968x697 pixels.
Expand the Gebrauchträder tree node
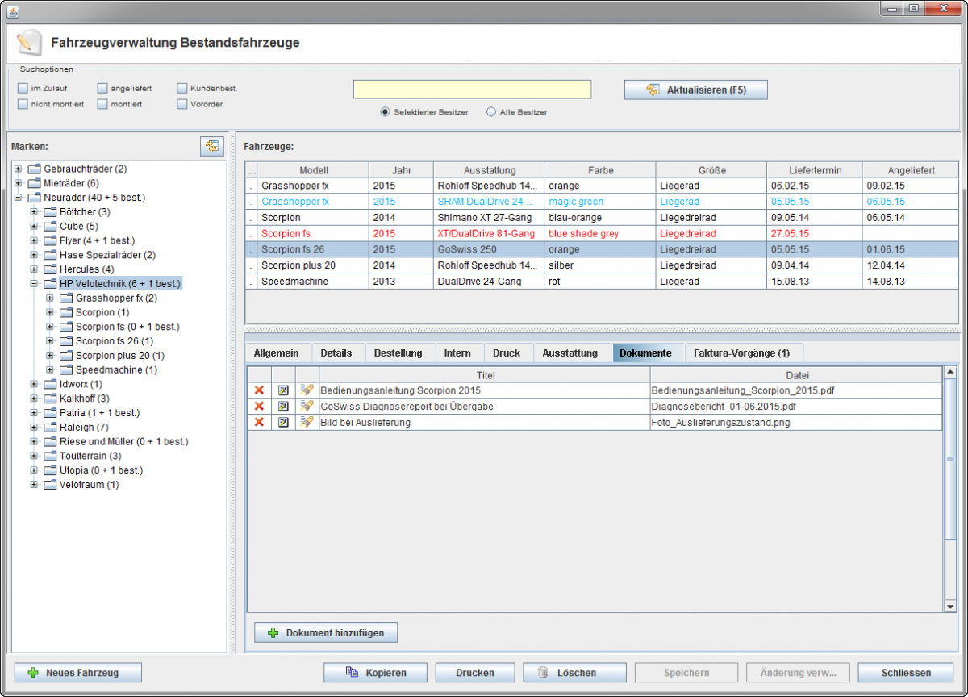18,169
